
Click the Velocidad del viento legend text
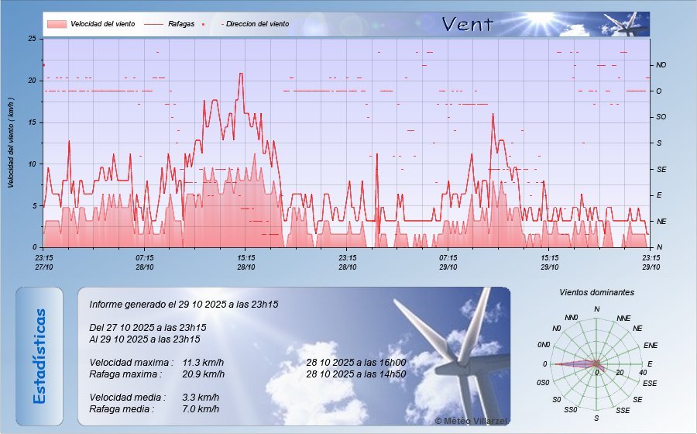pos(102,24)
